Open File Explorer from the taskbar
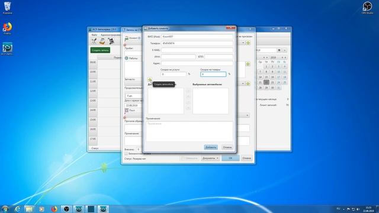Screen dimensions: 379x213 tap(29, 209)
